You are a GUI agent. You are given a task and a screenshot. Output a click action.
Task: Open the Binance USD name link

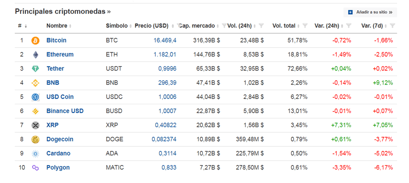pos(65,111)
